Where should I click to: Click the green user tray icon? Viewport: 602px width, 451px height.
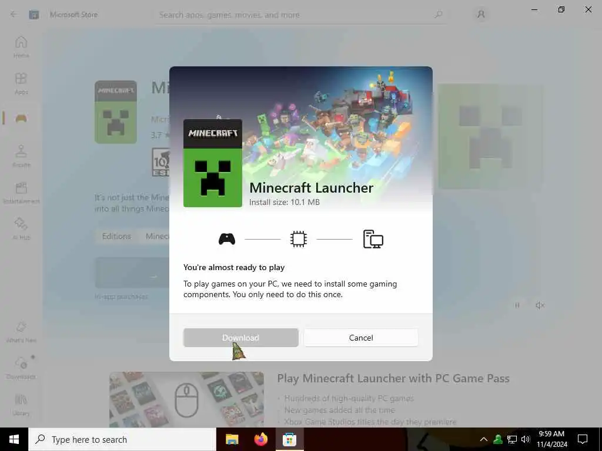tap(498, 439)
